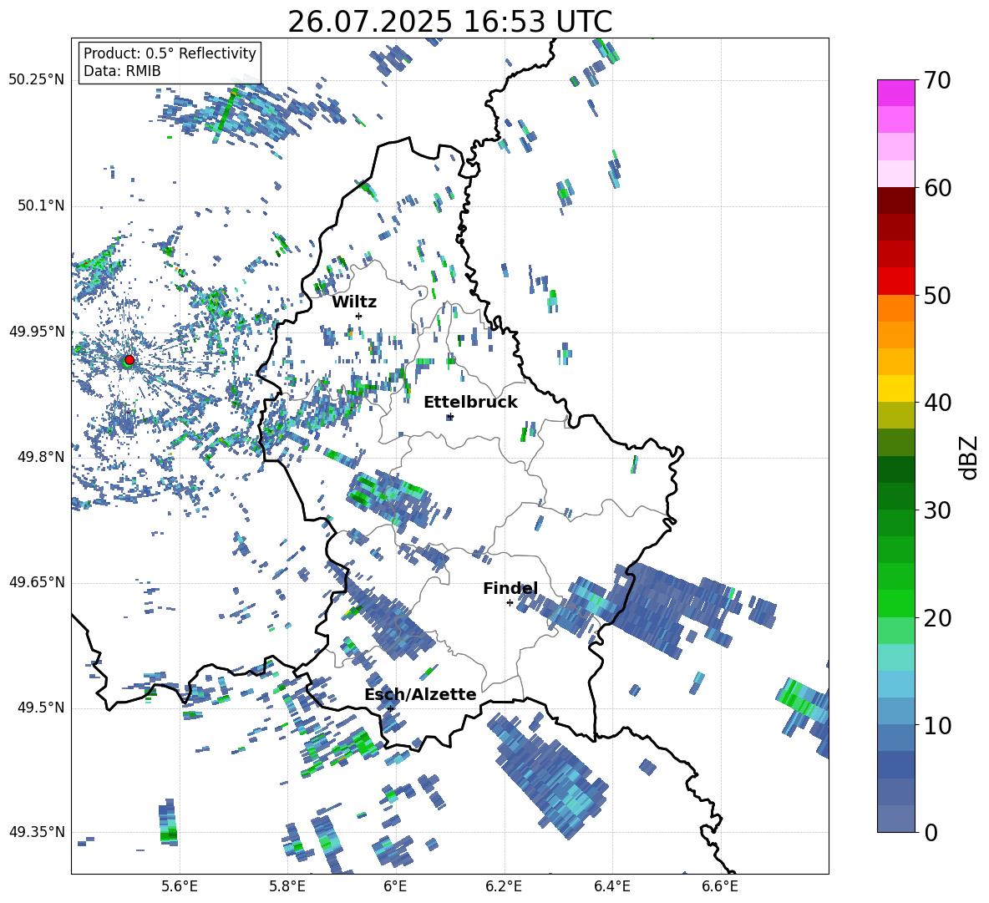Click the colorbar 10 tick label
This screenshot has width=989, height=903.
[937, 725]
